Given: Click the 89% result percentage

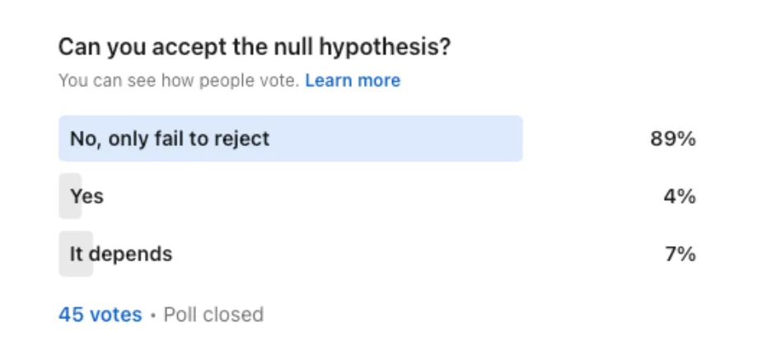Looking at the screenshot, I should pyautogui.click(x=673, y=139).
